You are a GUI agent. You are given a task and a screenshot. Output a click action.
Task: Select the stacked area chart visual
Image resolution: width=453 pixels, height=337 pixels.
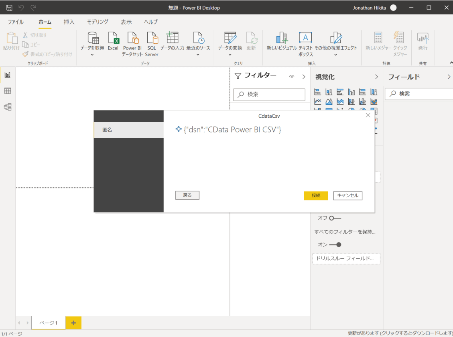[340, 102]
